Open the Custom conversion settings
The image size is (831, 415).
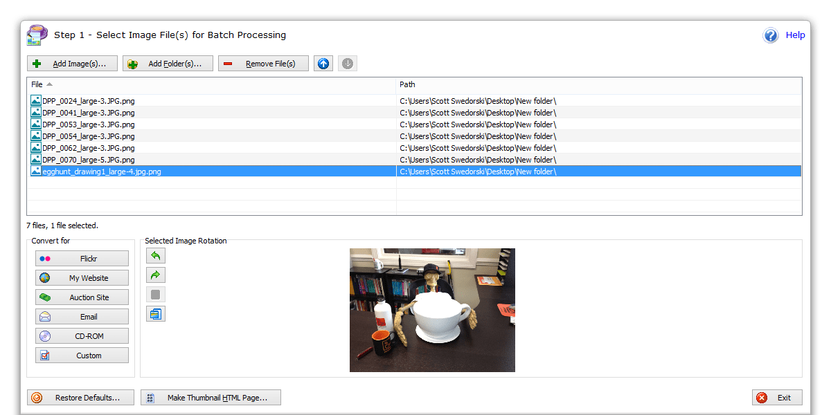coord(82,356)
